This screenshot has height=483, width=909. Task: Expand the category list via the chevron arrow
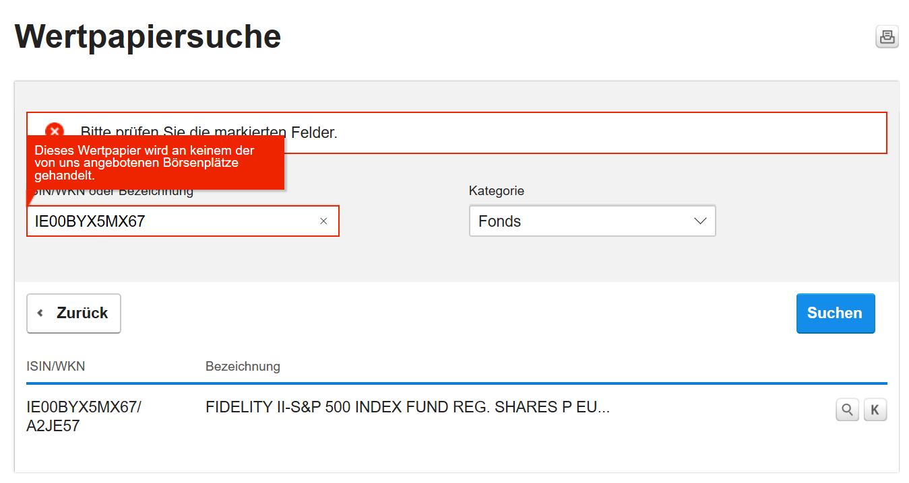coord(699,221)
